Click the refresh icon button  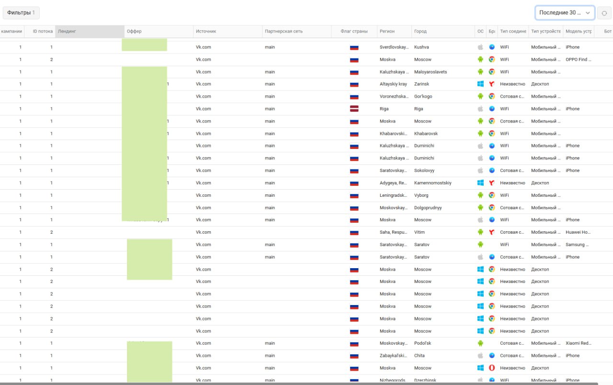tap(604, 13)
